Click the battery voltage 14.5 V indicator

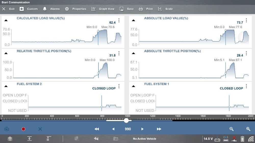(208, 139)
